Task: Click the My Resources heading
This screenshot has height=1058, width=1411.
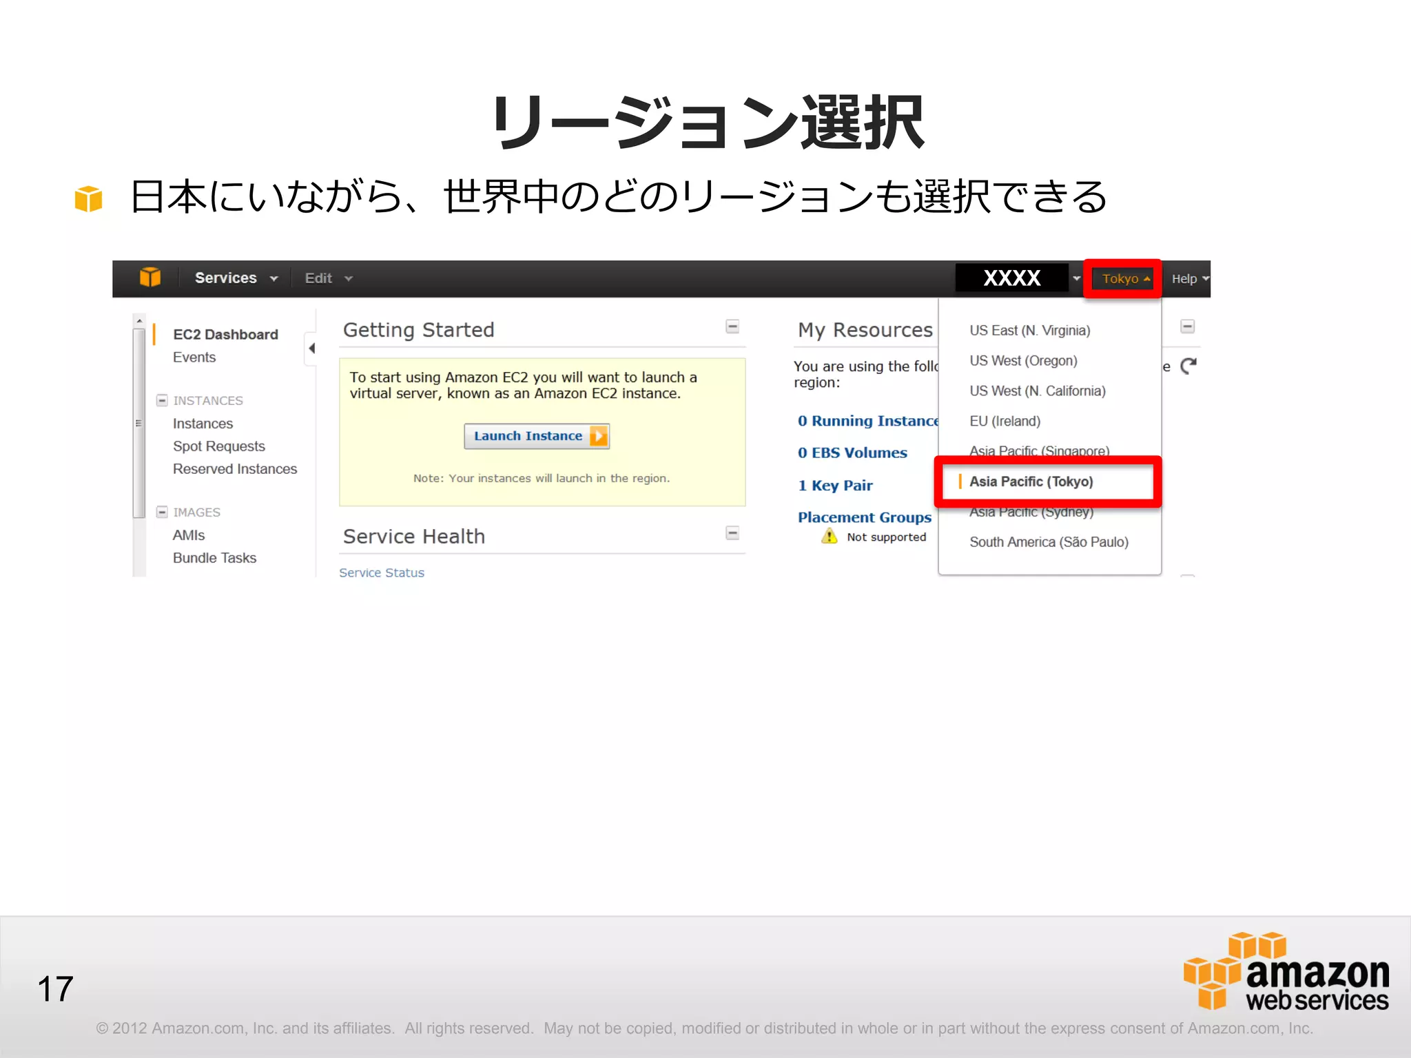Action: 865,330
